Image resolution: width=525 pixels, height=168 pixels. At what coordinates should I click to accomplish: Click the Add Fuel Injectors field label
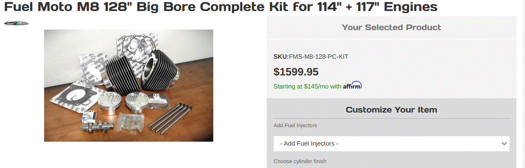pos(295,125)
